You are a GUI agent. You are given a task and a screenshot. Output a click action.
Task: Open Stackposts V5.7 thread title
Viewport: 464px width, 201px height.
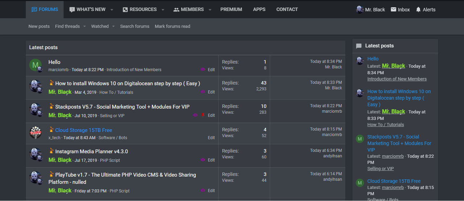[122, 107]
